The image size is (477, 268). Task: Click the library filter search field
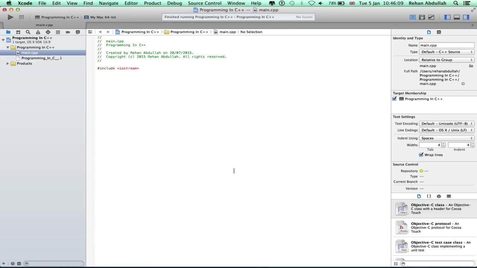pos(438,264)
